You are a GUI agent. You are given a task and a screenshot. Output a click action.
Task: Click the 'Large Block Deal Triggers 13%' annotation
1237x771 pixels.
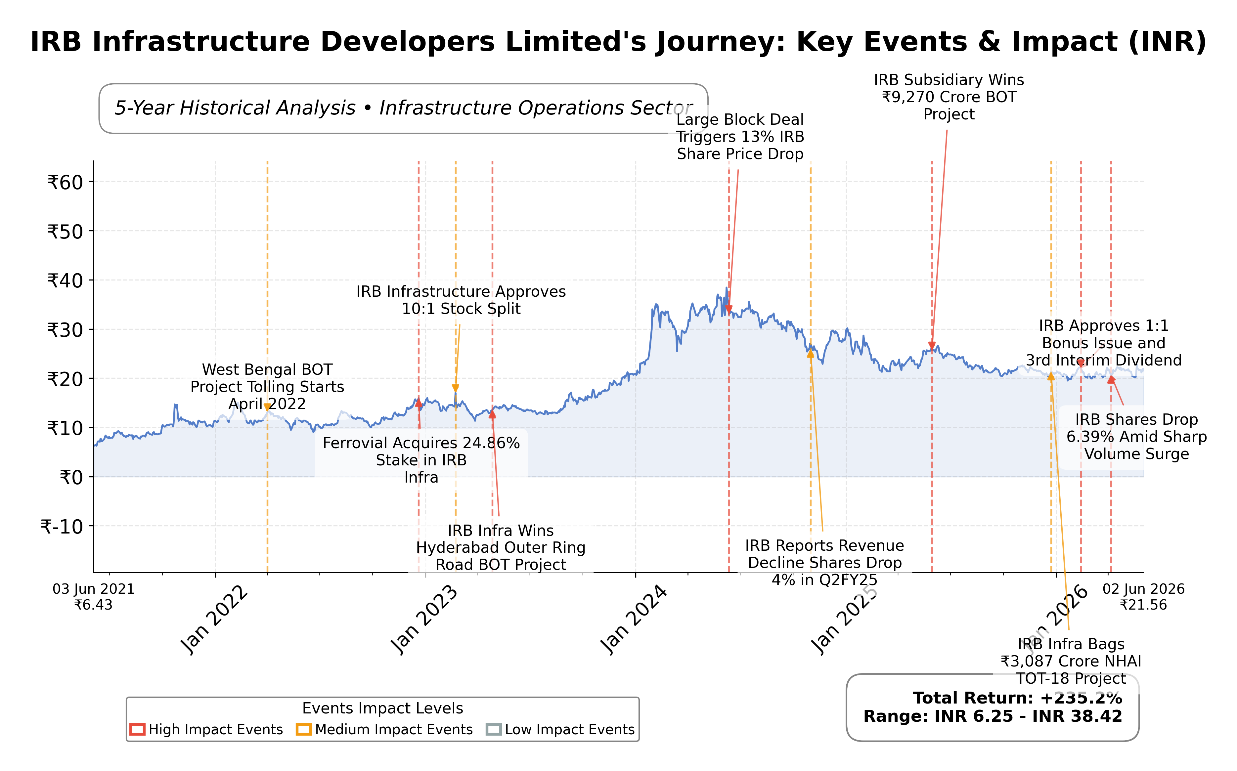(x=740, y=137)
